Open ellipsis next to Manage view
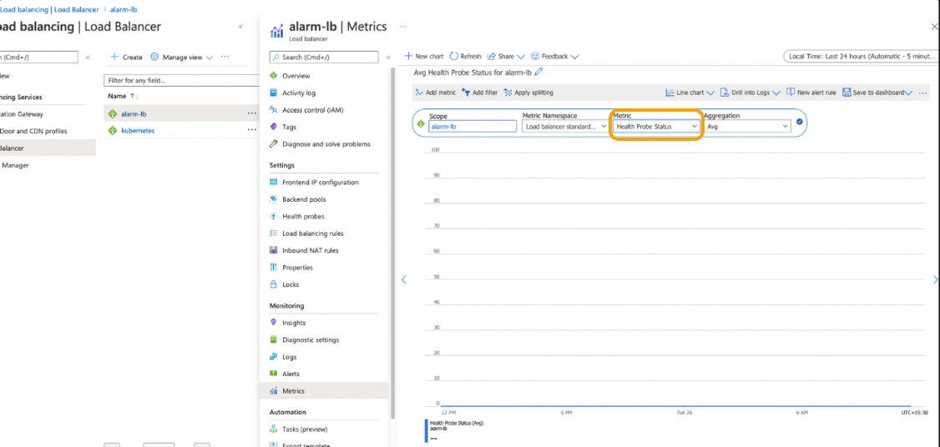 click(x=225, y=57)
